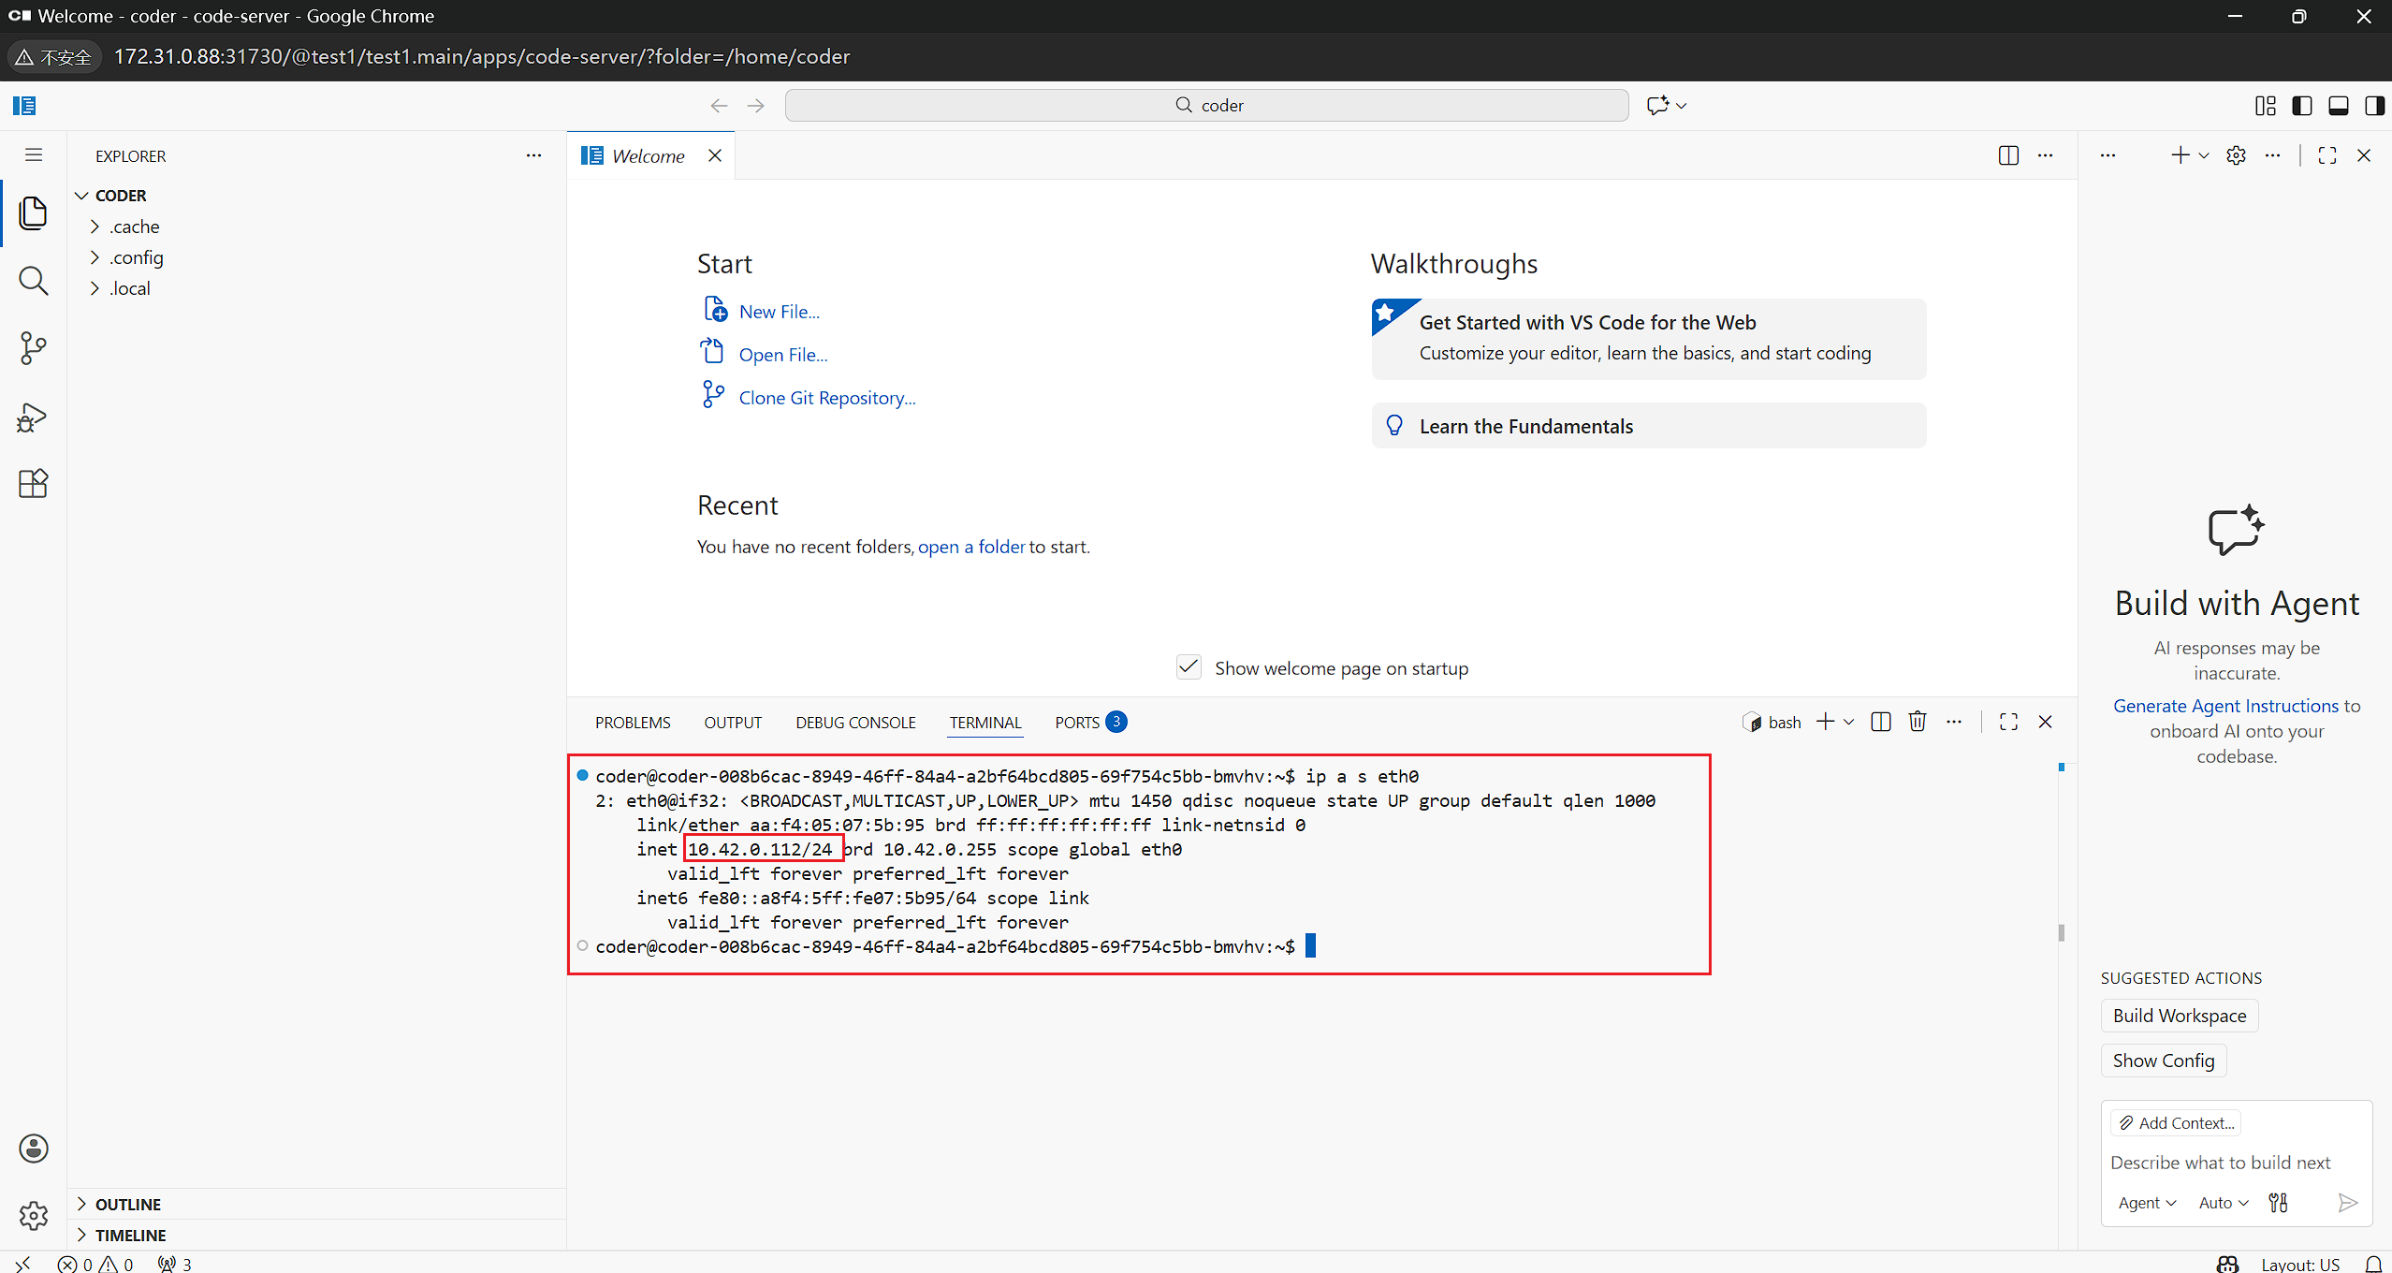The width and height of the screenshot is (2392, 1273).
Task: Open the Extensions view icon
Action: (34, 484)
